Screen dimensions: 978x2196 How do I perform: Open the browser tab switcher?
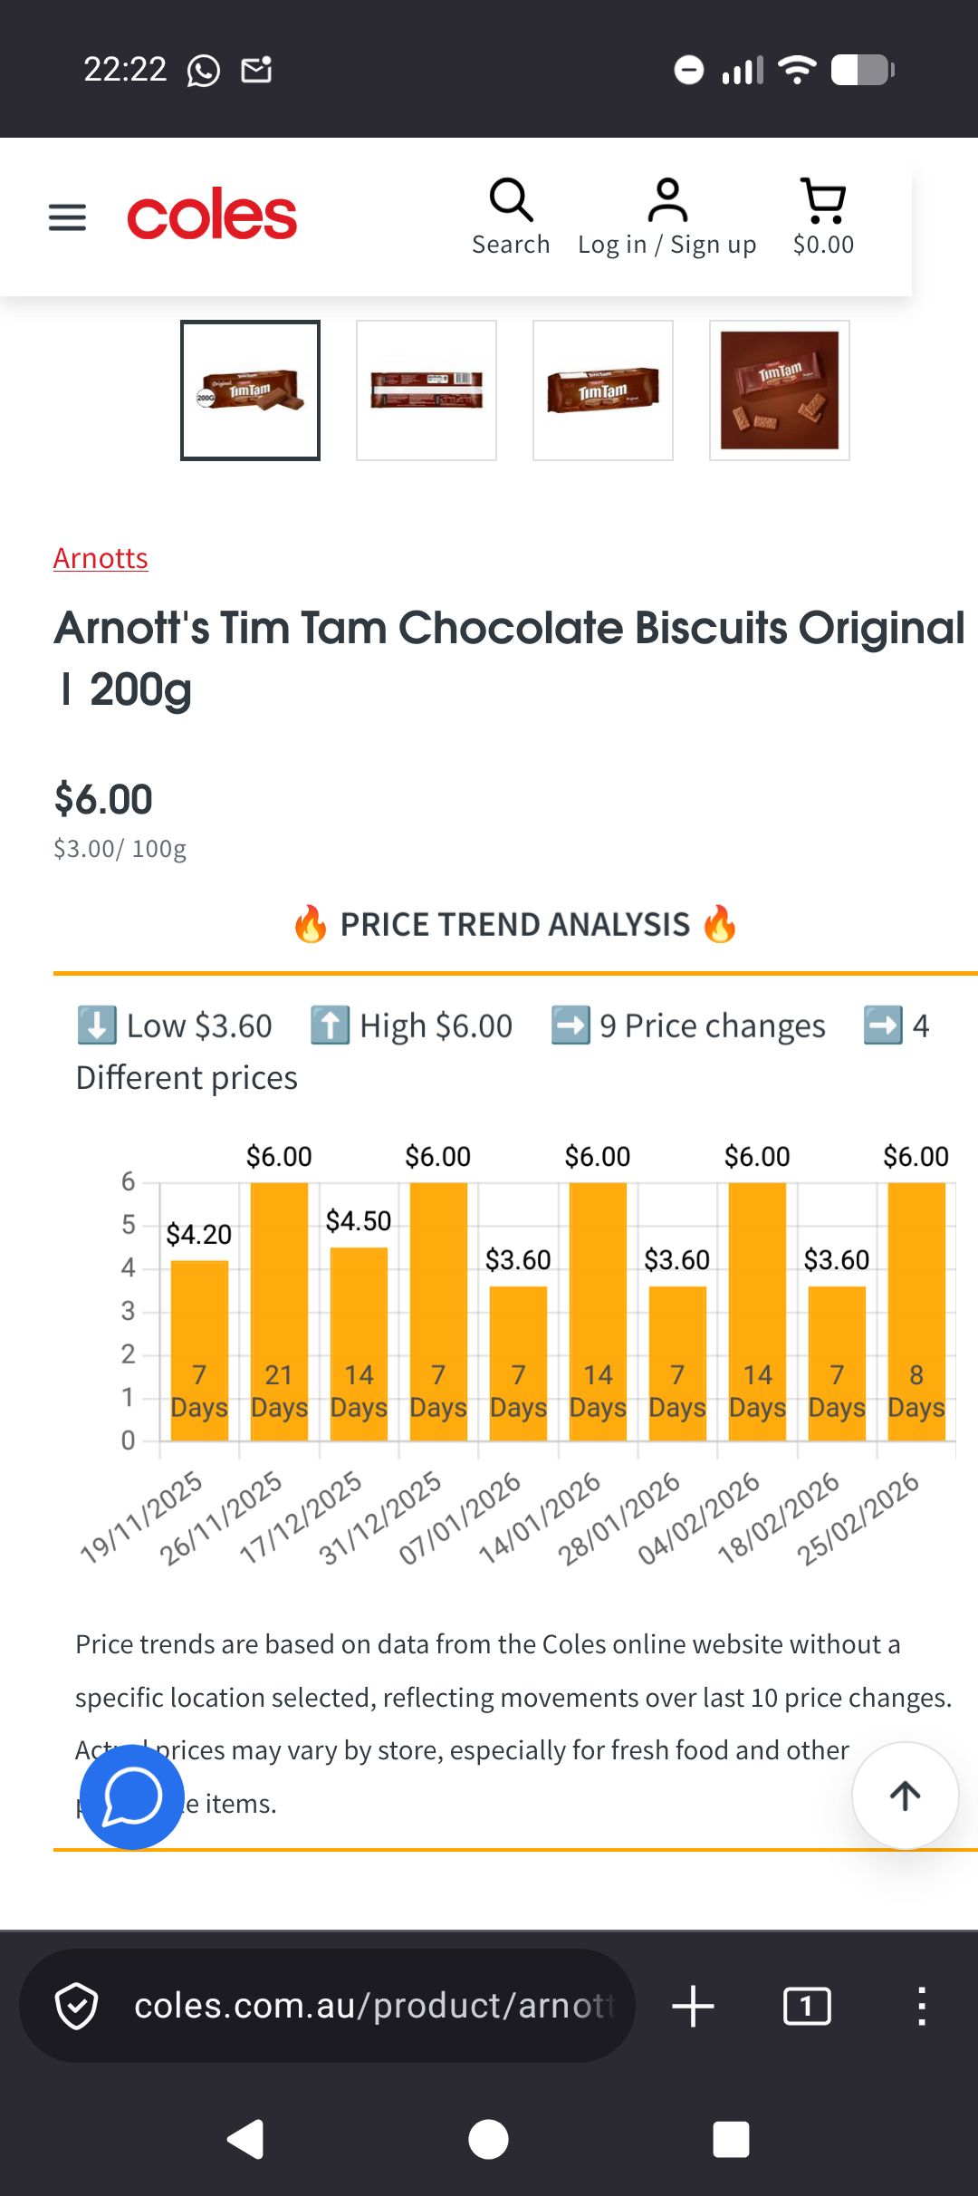click(x=807, y=2006)
